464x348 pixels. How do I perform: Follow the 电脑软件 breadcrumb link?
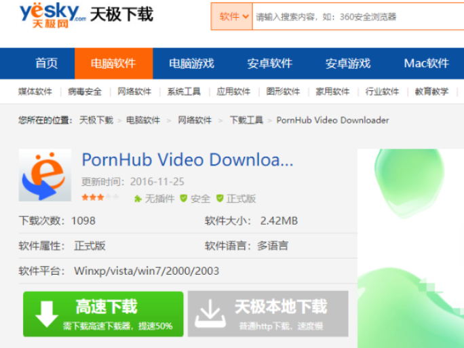[143, 120]
